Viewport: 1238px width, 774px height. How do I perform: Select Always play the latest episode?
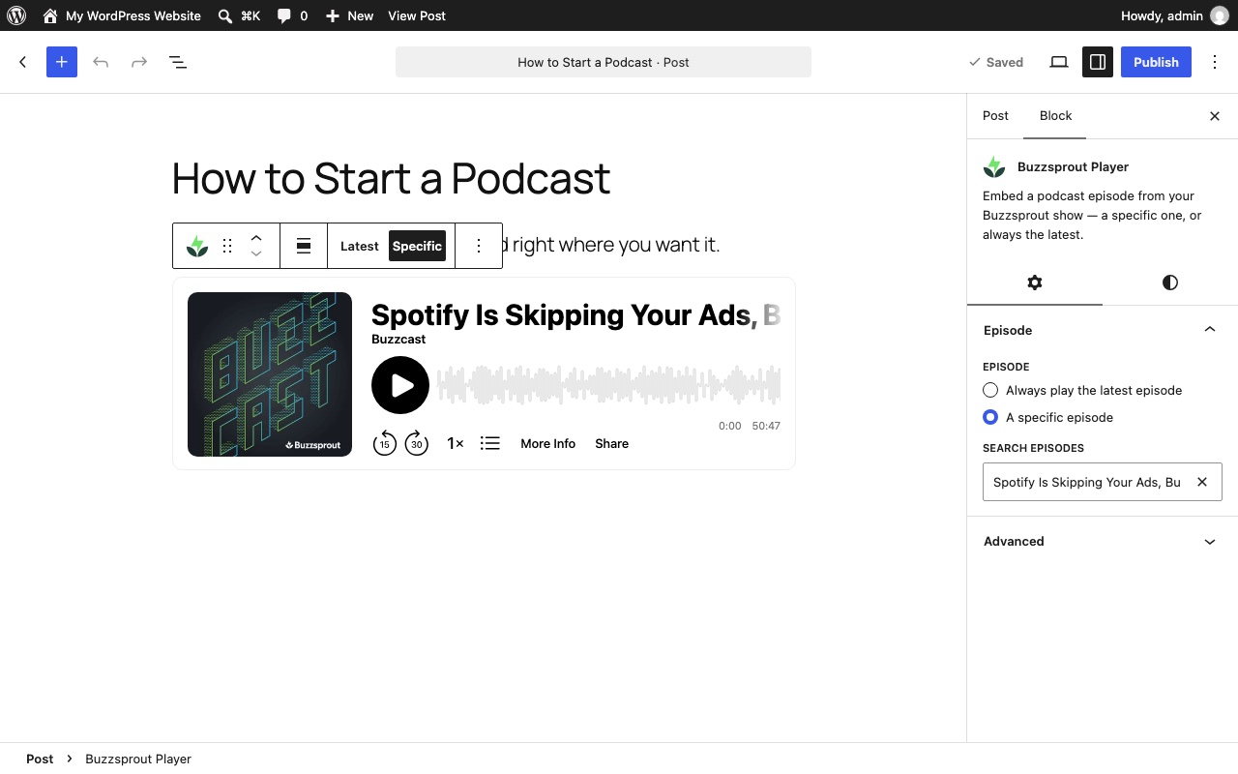point(990,390)
